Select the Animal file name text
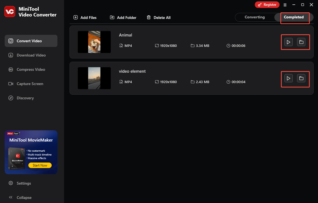 click(126, 35)
